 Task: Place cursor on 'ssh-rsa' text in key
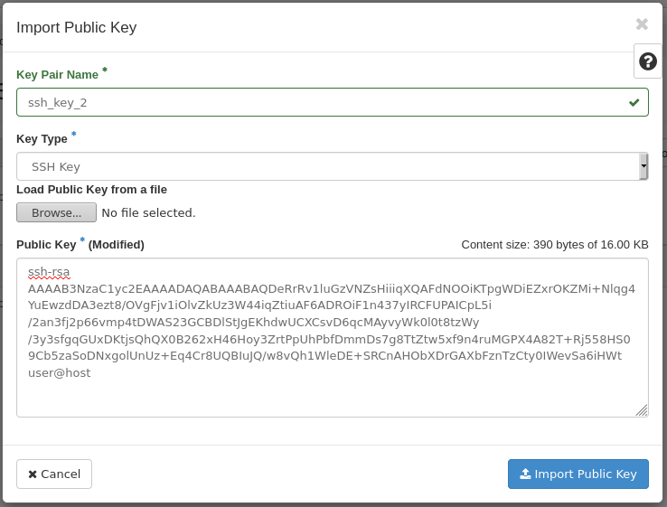[49, 272]
